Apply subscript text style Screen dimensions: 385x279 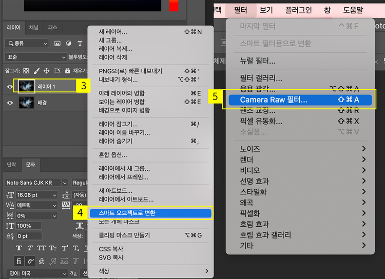76,248
